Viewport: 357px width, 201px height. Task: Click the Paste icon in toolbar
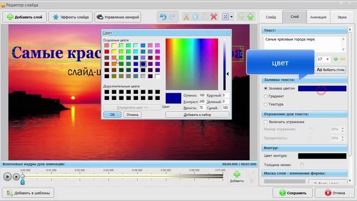pos(205,17)
